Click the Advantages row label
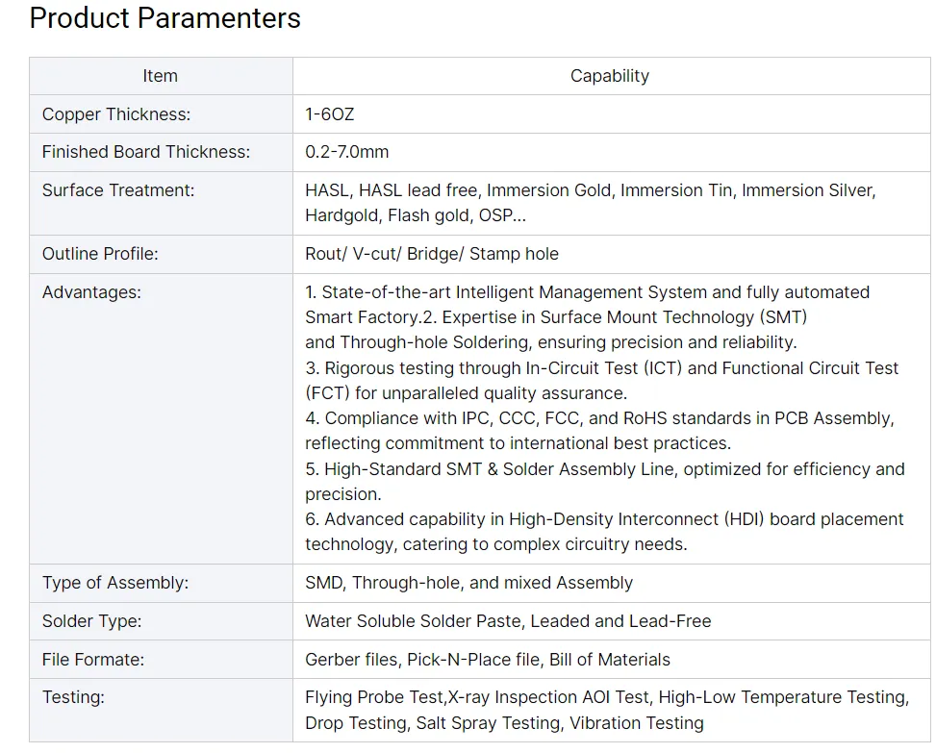 coord(92,292)
